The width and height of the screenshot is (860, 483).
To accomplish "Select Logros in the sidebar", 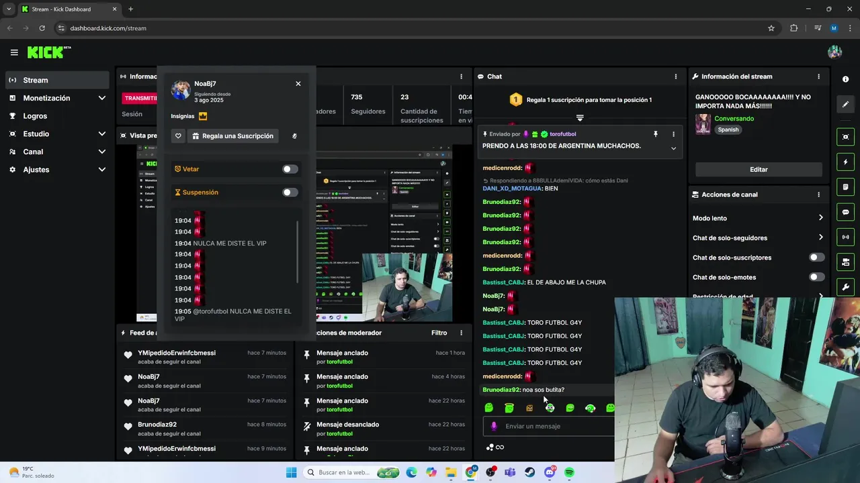I will pos(58,116).
